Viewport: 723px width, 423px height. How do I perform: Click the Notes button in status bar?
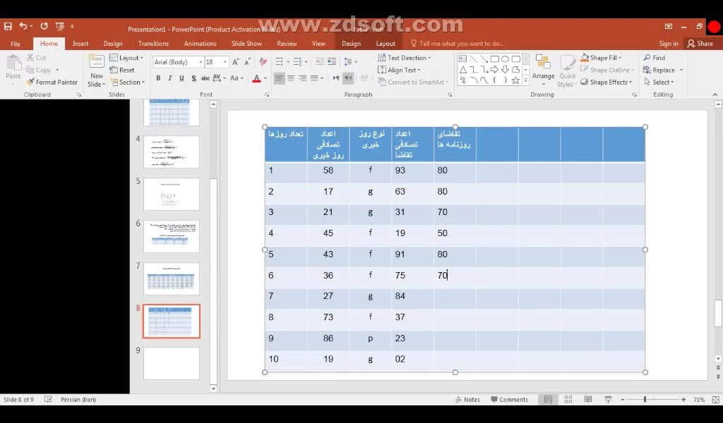(x=467, y=400)
